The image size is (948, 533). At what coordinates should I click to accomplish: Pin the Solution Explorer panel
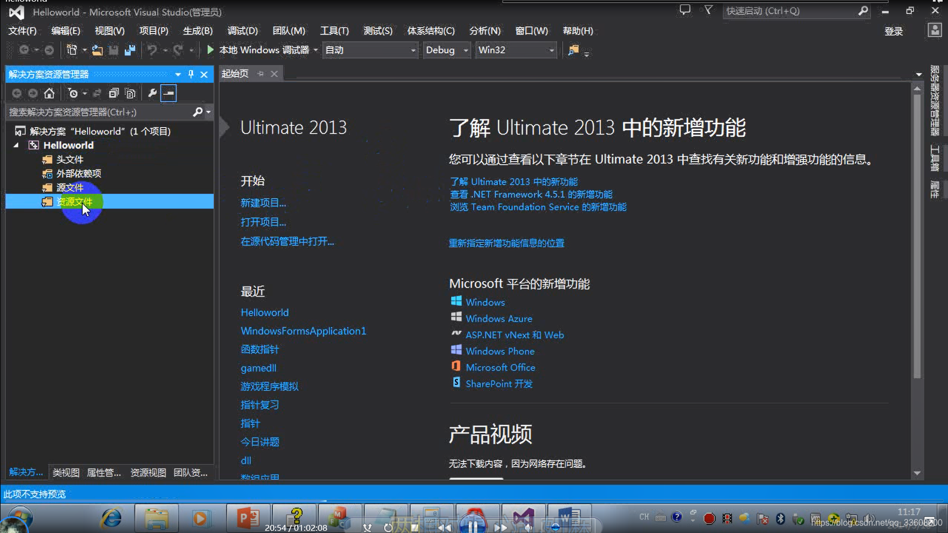[191, 74]
